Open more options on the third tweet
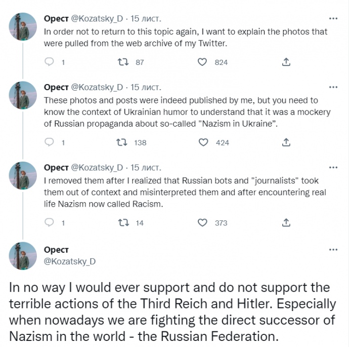 [x=333, y=167]
